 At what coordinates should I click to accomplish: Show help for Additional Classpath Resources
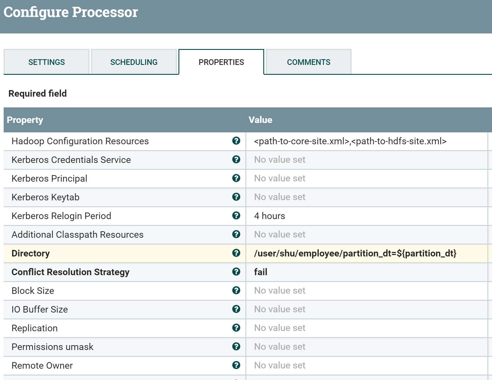[x=236, y=234]
